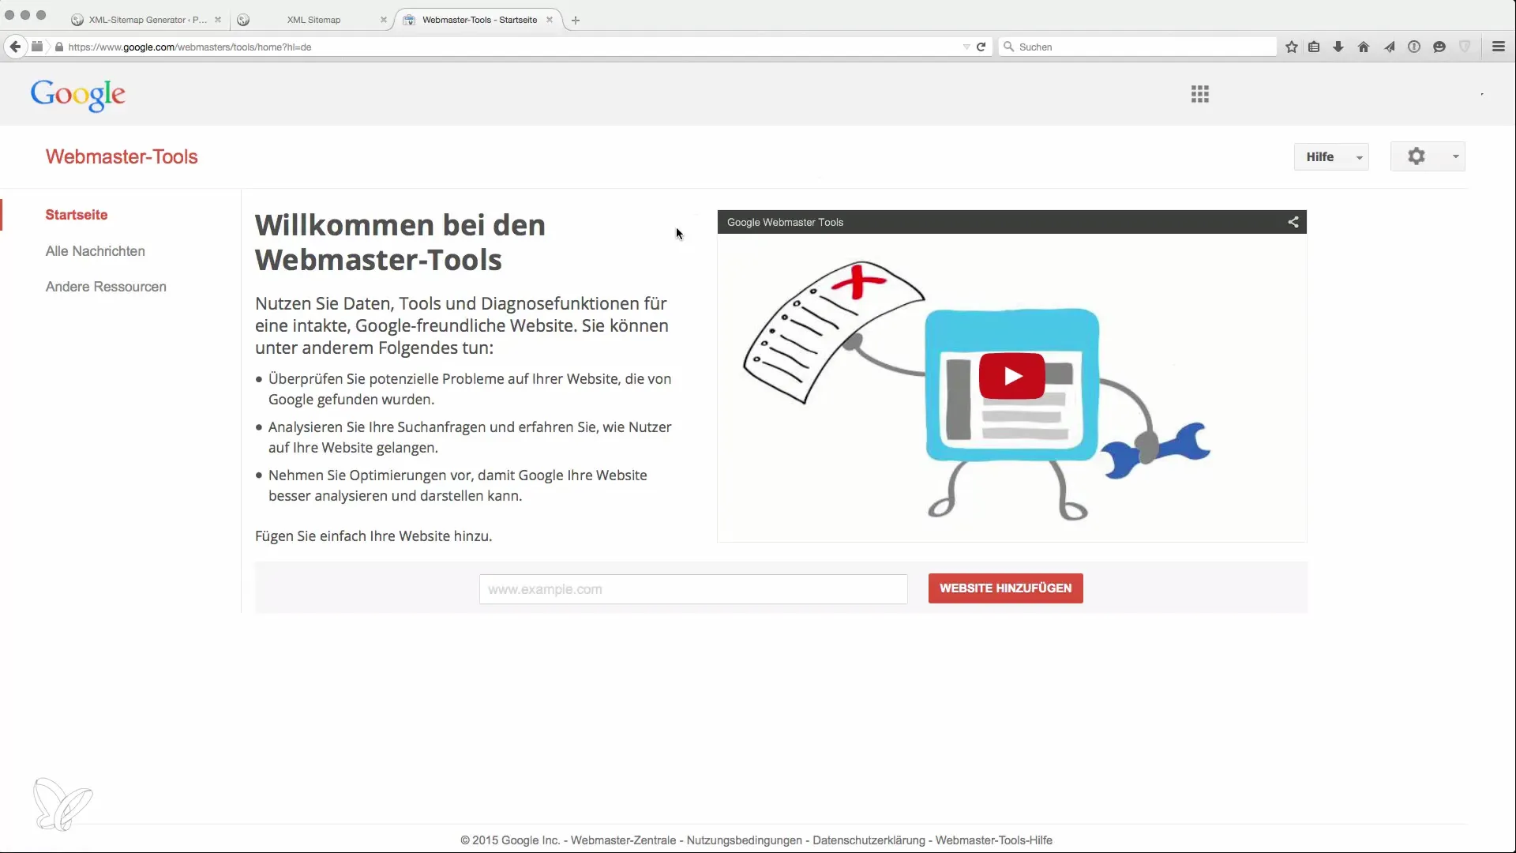
Task: Switch to the XML Sitemap tab
Action: click(313, 20)
